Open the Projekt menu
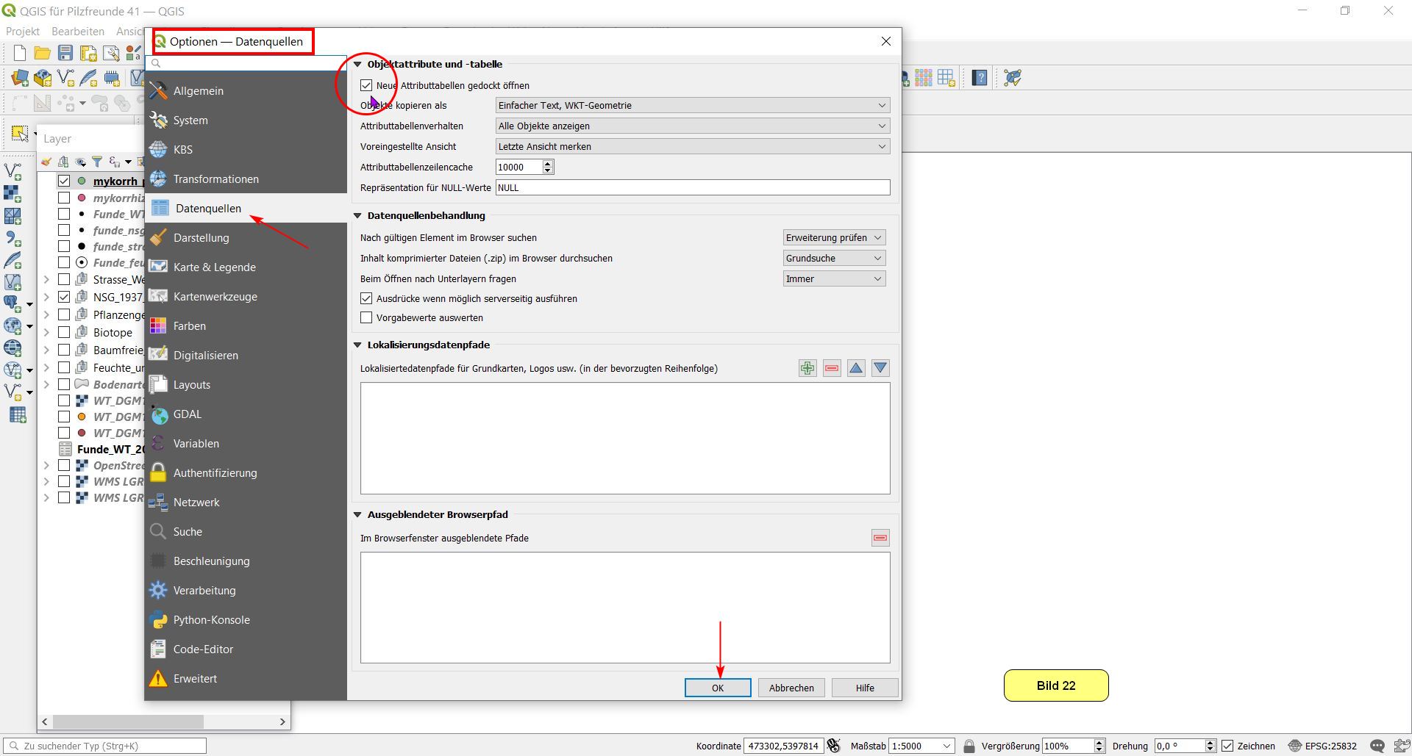Screen dimensions: 1412x756 point(23,32)
